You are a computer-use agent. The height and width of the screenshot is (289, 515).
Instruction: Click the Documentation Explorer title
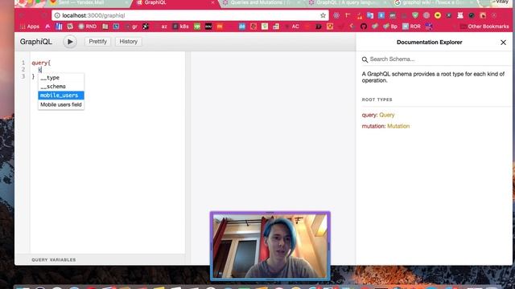429,43
